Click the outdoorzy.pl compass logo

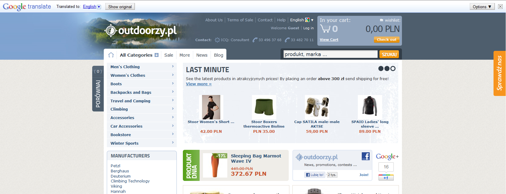tap(111, 30)
